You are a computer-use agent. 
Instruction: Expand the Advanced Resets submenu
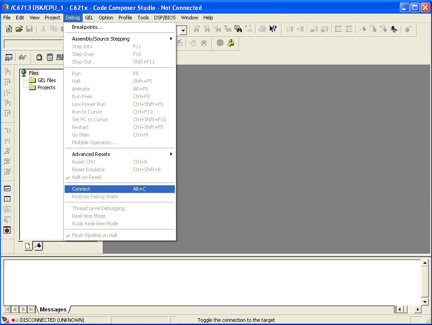click(x=120, y=154)
